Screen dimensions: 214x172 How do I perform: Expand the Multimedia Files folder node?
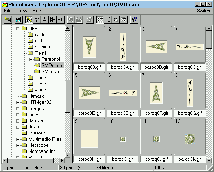coord(18,139)
